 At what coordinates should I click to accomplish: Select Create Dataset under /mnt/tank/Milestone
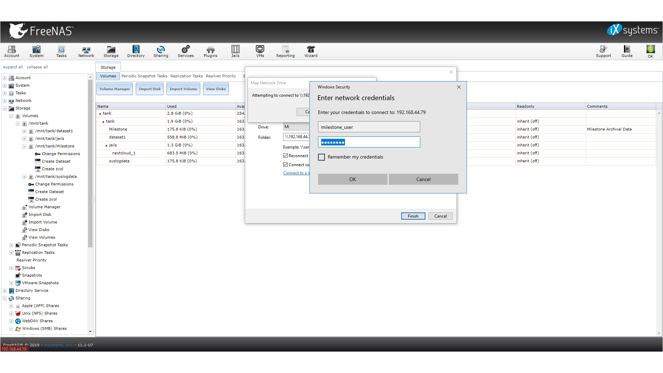pyautogui.click(x=56, y=161)
